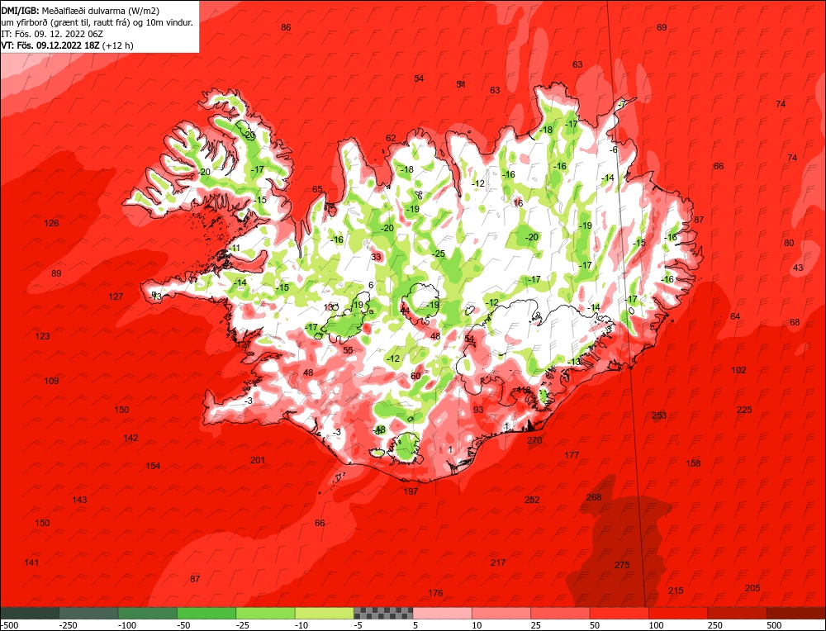
Task: Select the subtitle line mentioning '10m vindur'
Action: (x=97, y=22)
